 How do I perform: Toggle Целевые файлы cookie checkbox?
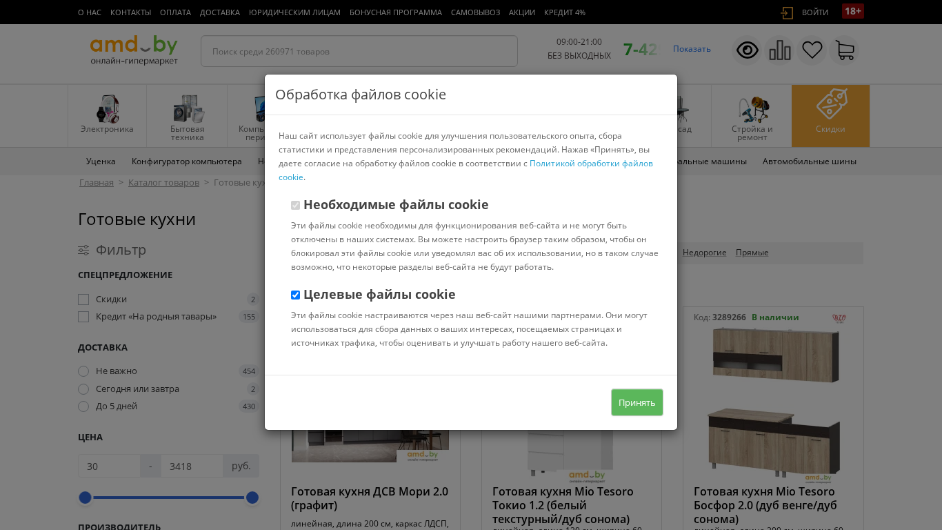pos(295,295)
